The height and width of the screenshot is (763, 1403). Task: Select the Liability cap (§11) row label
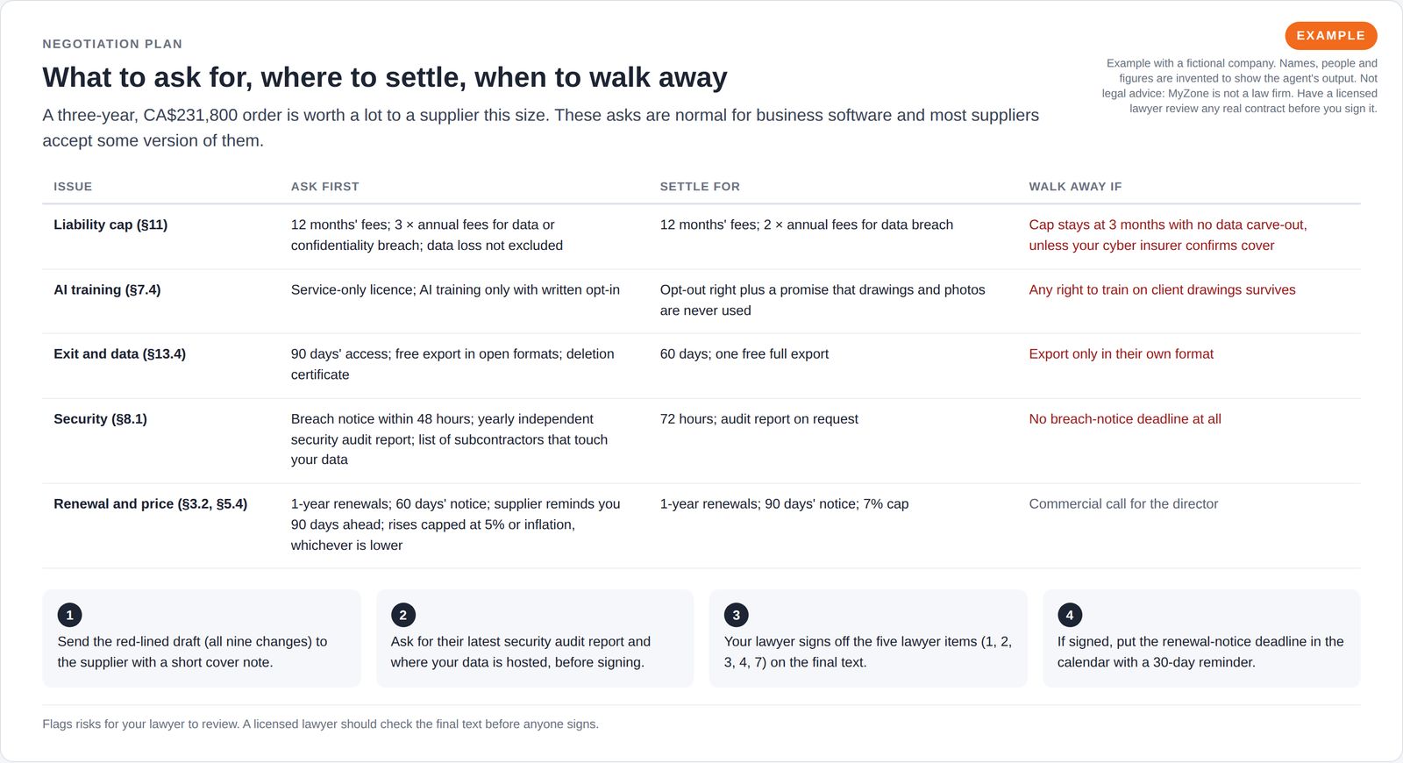110,225
